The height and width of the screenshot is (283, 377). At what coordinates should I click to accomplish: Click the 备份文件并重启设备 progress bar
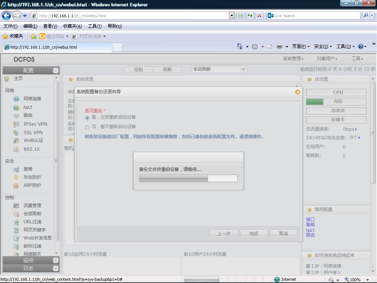[188, 178]
